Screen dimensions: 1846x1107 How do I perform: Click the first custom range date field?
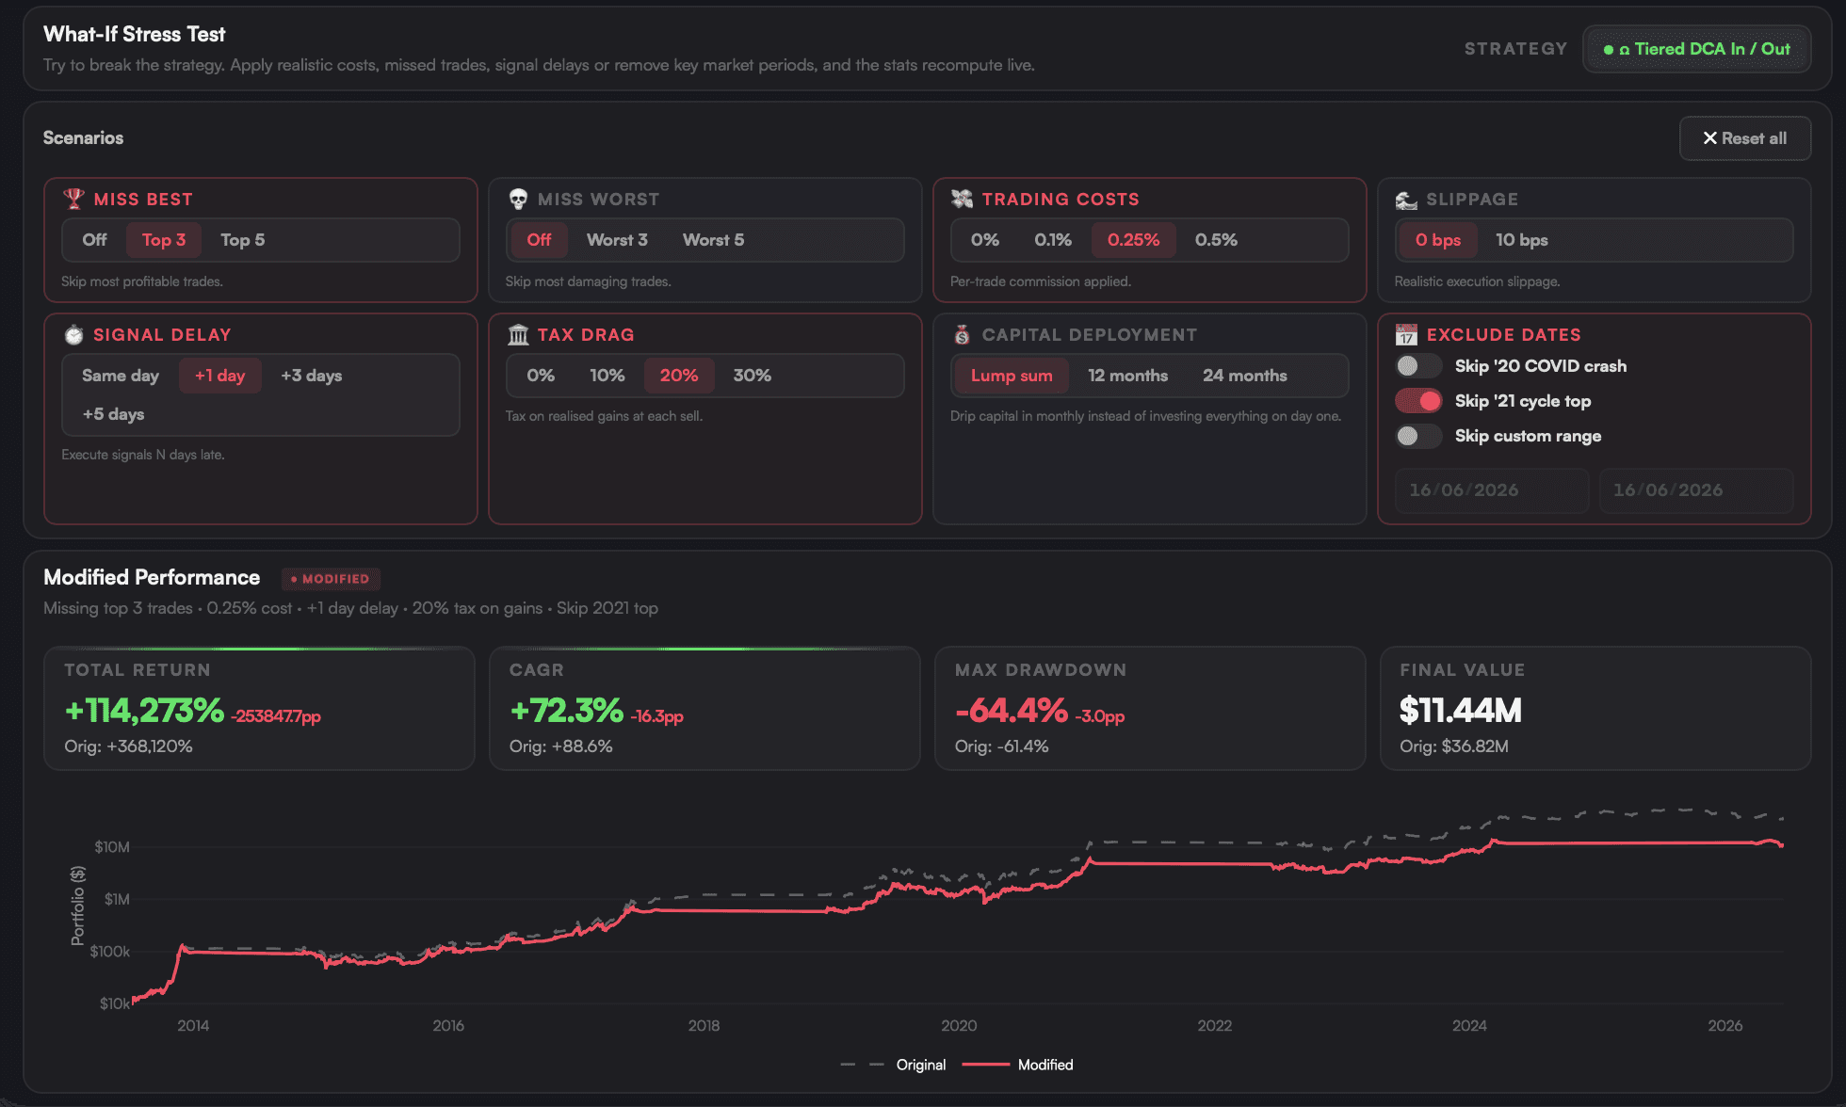tap(1492, 490)
